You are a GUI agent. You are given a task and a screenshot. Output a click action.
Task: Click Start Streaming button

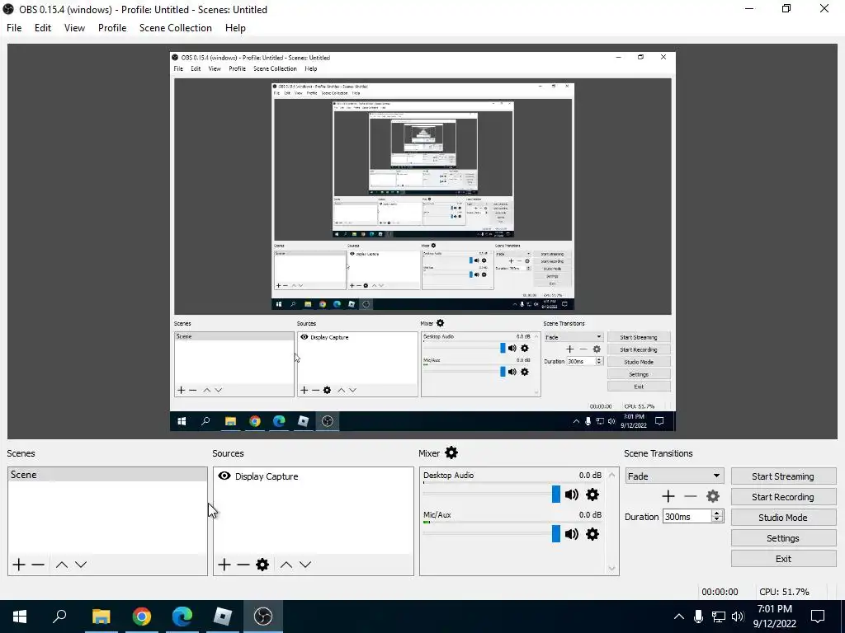point(783,476)
